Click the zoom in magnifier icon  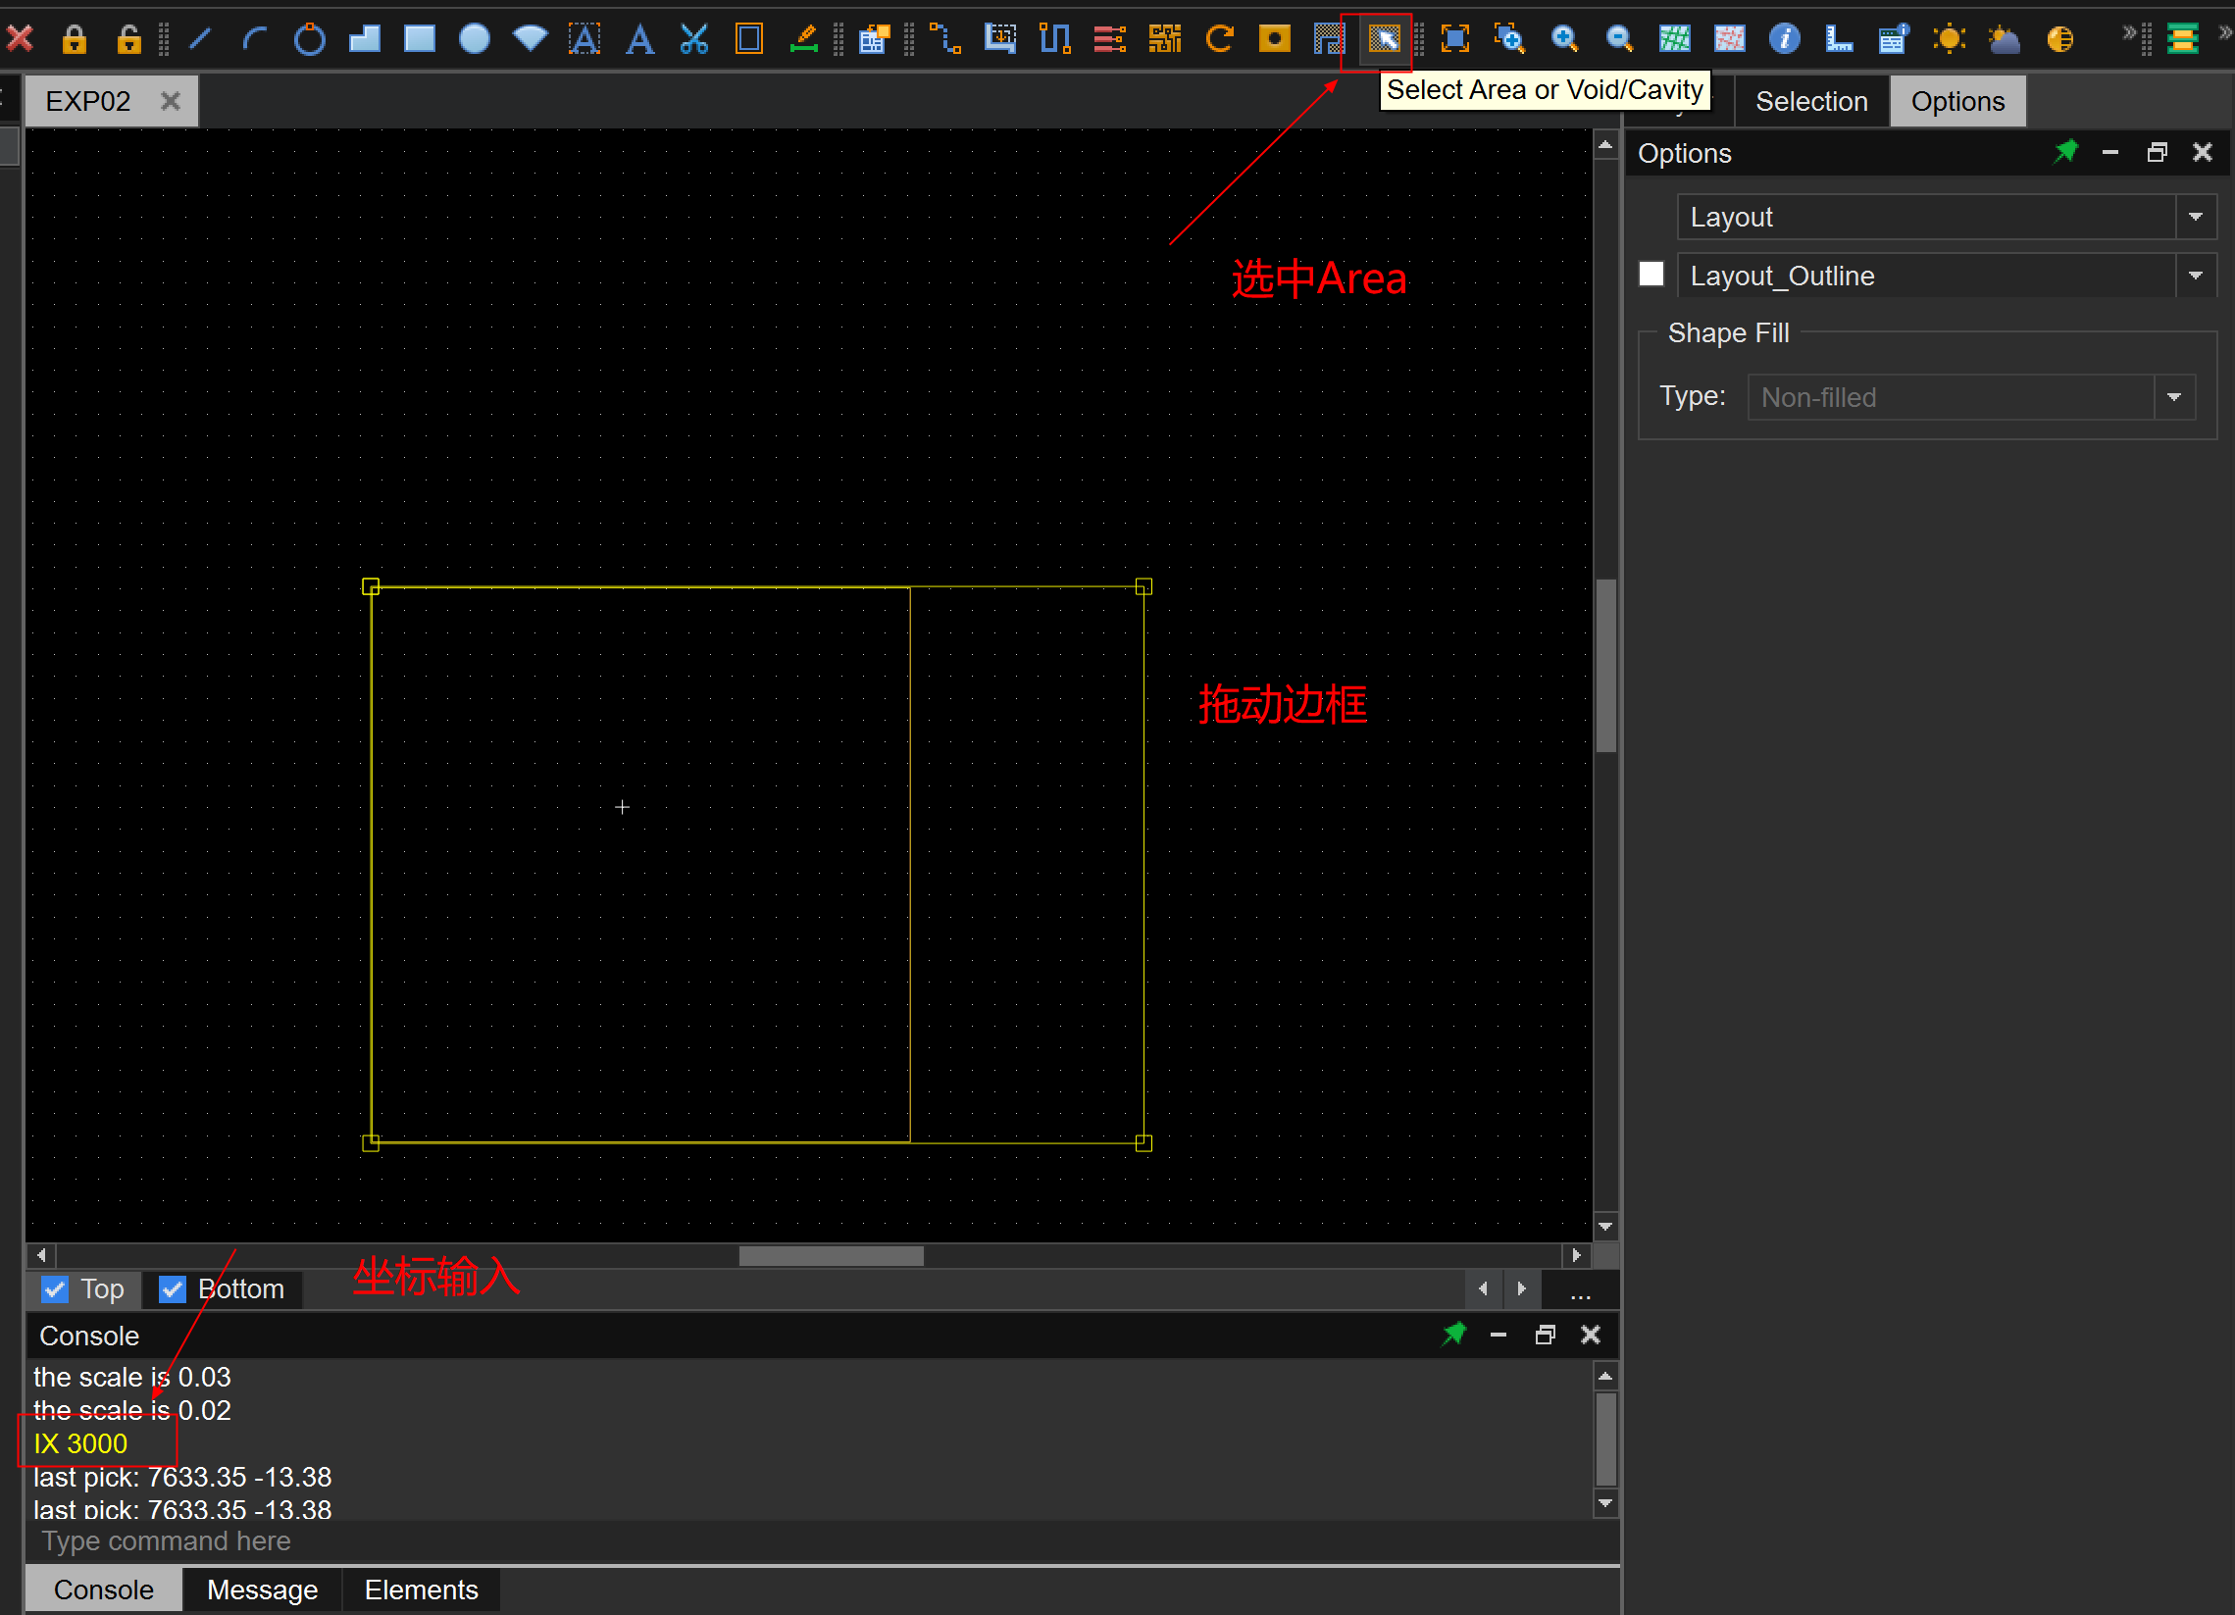(x=1564, y=39)
